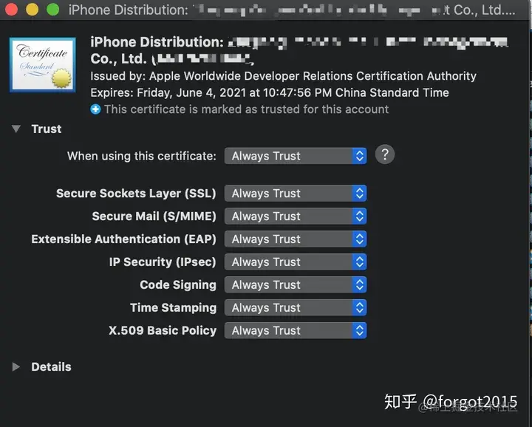
Task: Click the 'Secure Mail (S/MIME)' label
Action: click(154, 216)
